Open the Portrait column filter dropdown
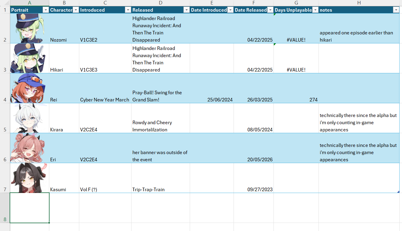The width and height of the screenshot is (402, 231). [x=46, y=10]
